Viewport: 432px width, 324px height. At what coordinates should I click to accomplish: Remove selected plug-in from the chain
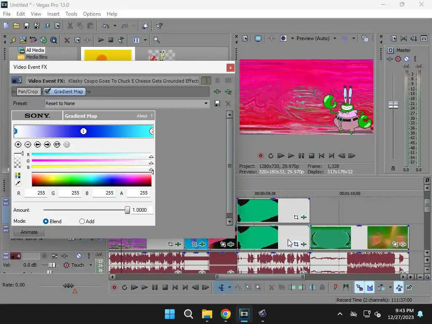[228, 92]
